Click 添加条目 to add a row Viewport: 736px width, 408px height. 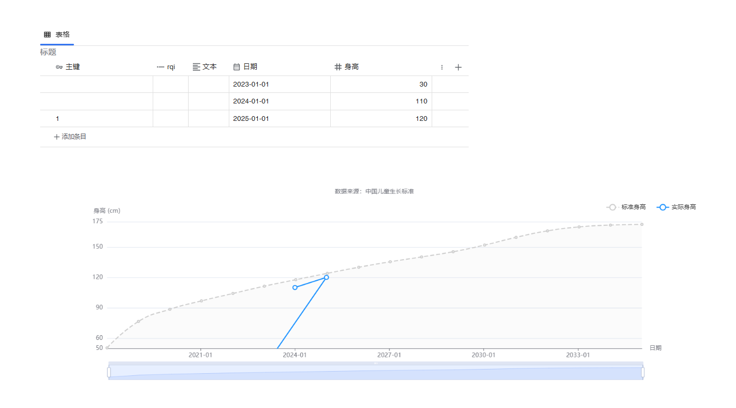(70, 137)
